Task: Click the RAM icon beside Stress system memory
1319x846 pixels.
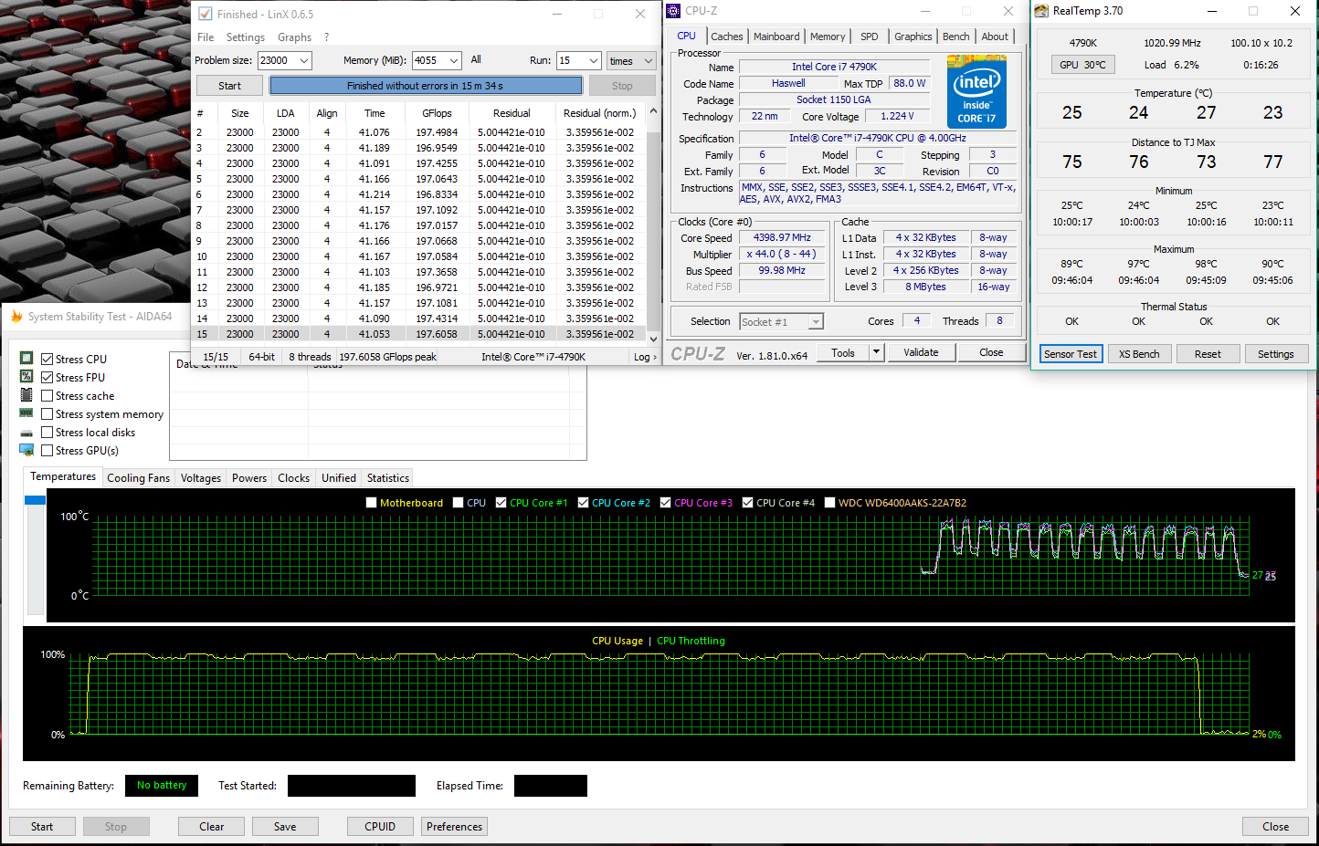Action: (26, 413)
